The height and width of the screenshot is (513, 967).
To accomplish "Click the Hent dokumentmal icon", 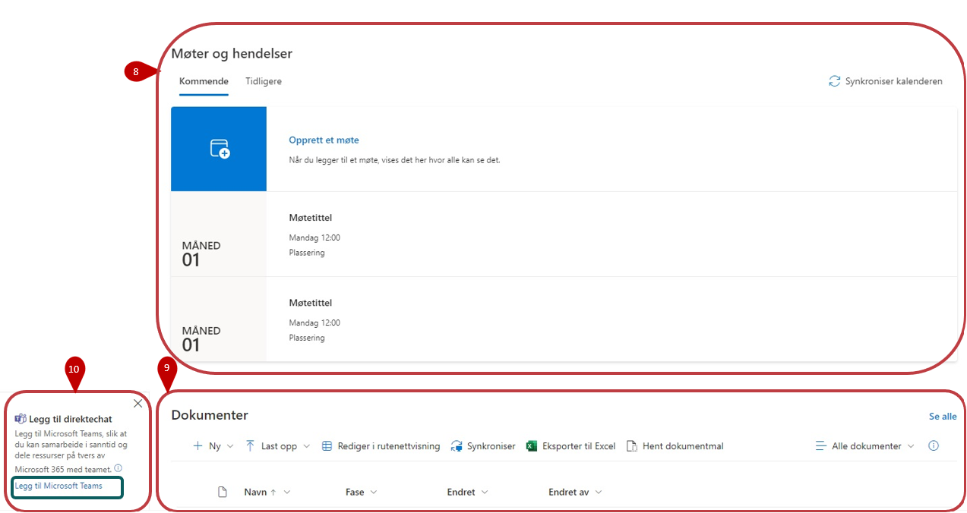I will (x=631, y=446).
